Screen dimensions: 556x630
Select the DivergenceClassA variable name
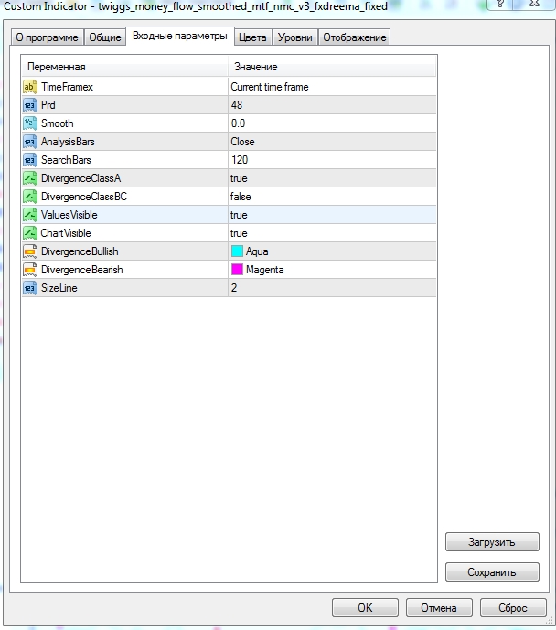(x=81, y=178)
